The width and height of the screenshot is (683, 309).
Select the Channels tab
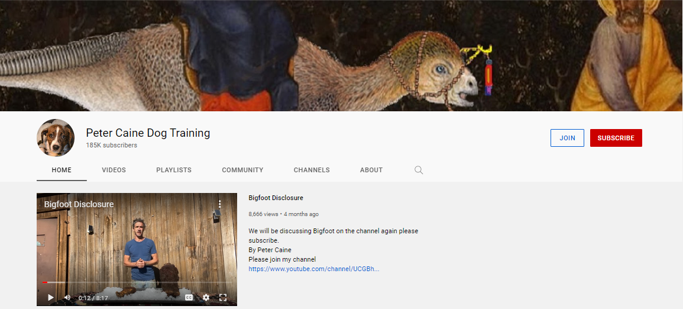pyautogui.click(x=312, y=170)
